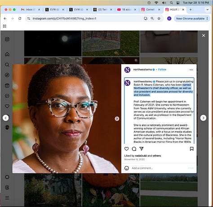Image resolution: width=213 pixels, height=207 pixels.
Task: Install app icon in address bar
Action: (x=146, y=18)
